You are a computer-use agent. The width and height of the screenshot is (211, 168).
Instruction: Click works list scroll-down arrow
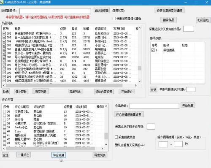pyautogui.click(x=140, y=81)
